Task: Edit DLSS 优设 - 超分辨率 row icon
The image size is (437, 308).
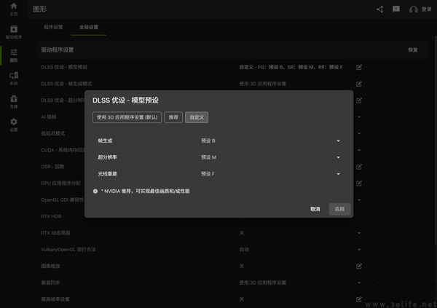Action: click(x=359, y=100)
